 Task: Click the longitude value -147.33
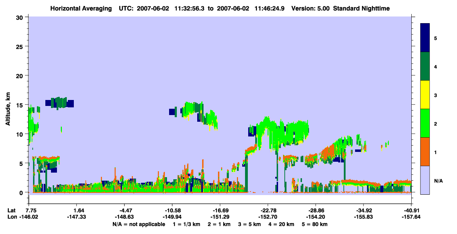77,217
